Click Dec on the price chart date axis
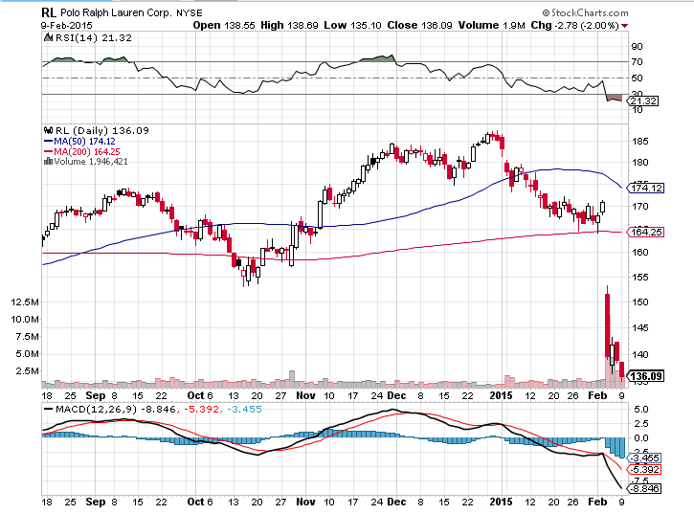Screen dimensions: 694x514 [x=396, y=395]
